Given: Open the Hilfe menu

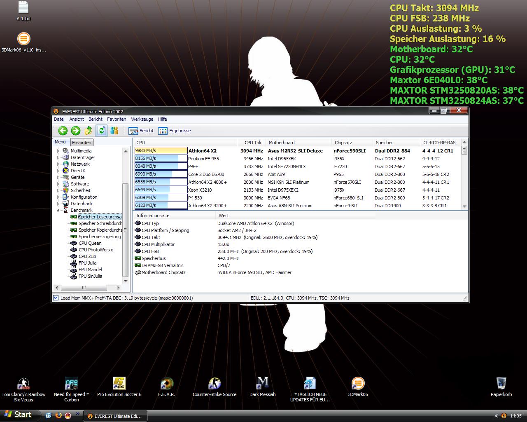Looking at the screenshot, I should (162, 119).
